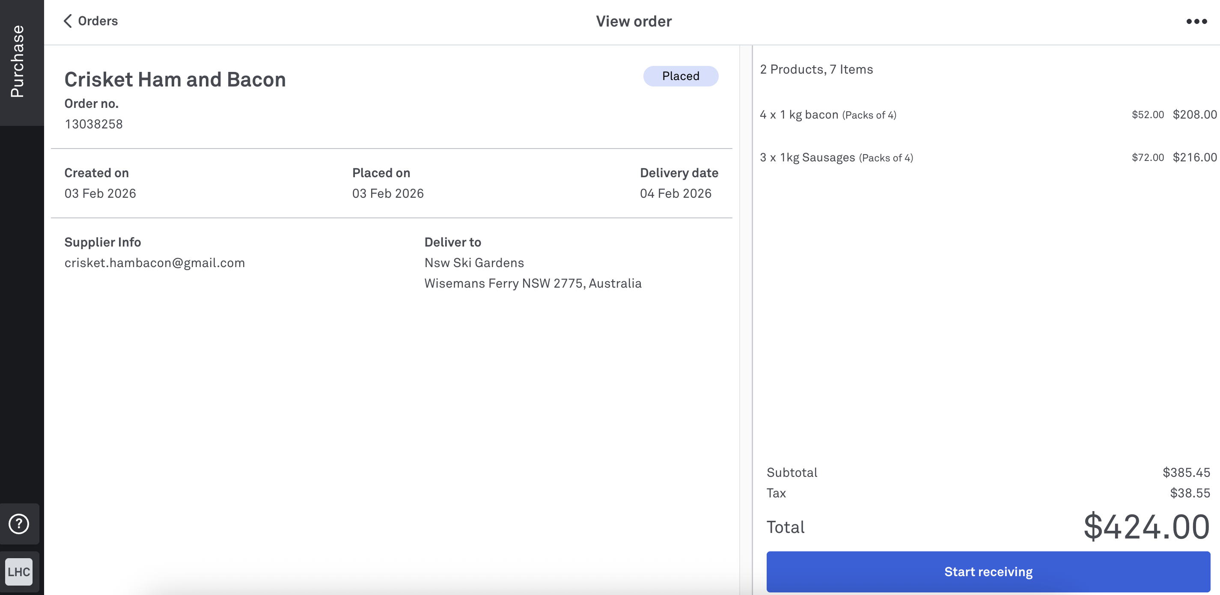
Task: Click the $52.00 bacon unit price
Action: (1148, 115)
